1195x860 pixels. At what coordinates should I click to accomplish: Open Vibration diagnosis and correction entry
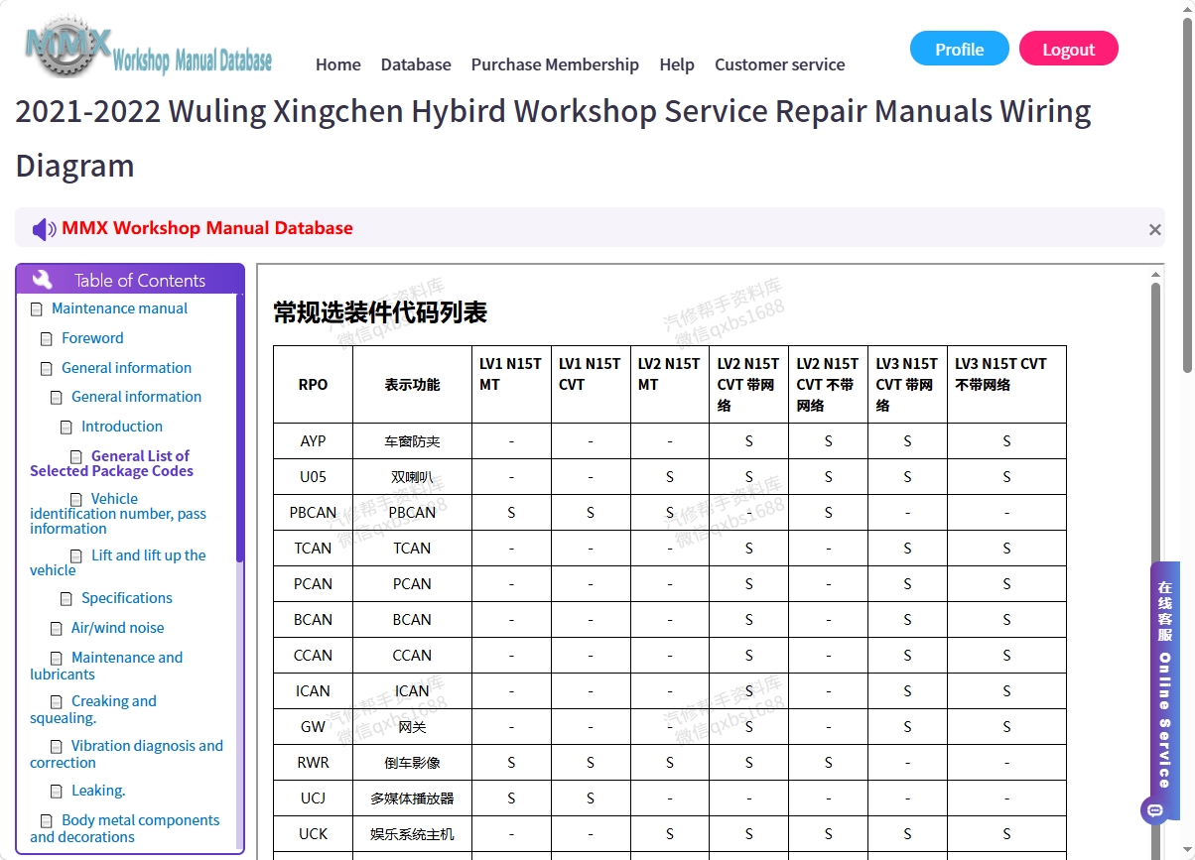pyautogui.click(x=126, y=754)
